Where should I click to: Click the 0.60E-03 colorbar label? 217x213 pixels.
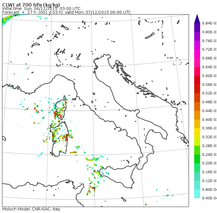(x=210, y=76)
